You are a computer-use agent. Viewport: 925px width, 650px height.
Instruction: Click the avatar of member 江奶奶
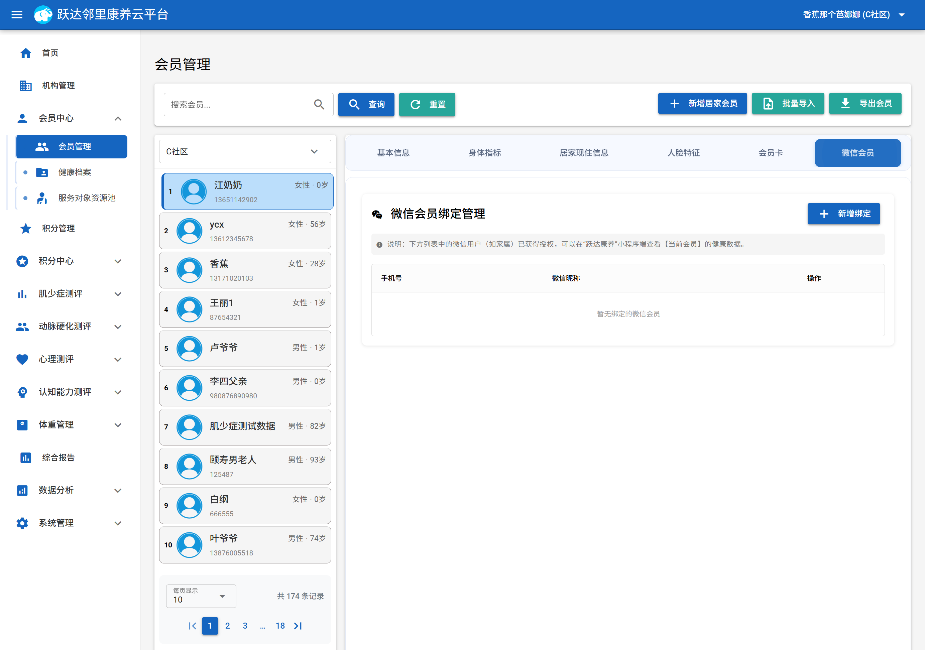(194, 191)
